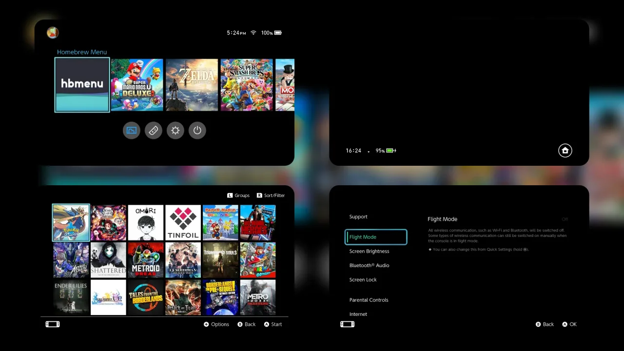The width and height of the screenshot is (624, 351).
Task: Click the Wi-Fi status icon
Action: (253, 33)
